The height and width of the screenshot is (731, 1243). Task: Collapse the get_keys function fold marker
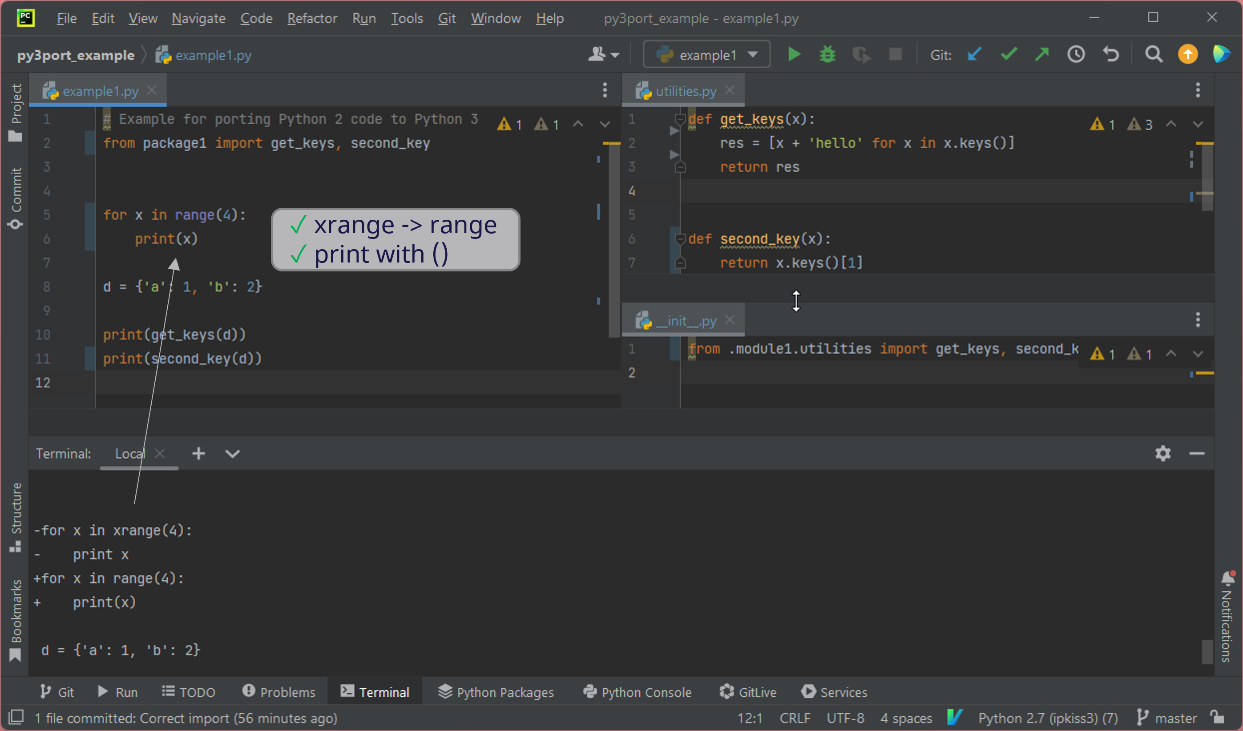tap(680, 119)
